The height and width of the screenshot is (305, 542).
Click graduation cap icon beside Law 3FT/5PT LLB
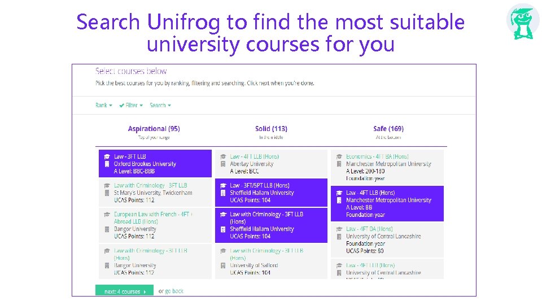tap(224, 186)
